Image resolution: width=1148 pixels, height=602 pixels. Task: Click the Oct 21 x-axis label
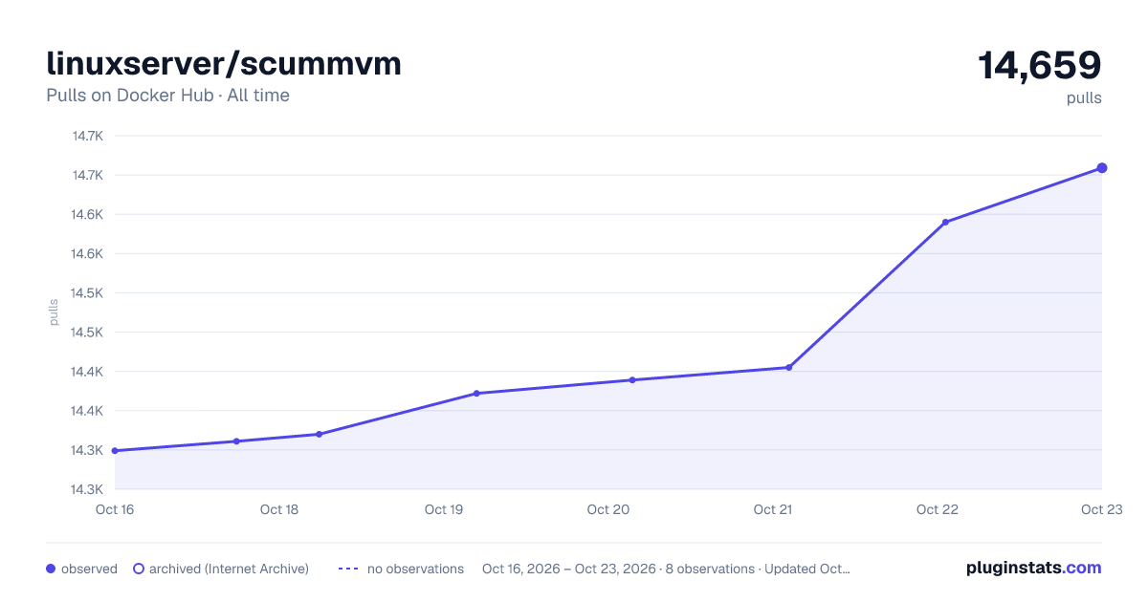point(773,509)
